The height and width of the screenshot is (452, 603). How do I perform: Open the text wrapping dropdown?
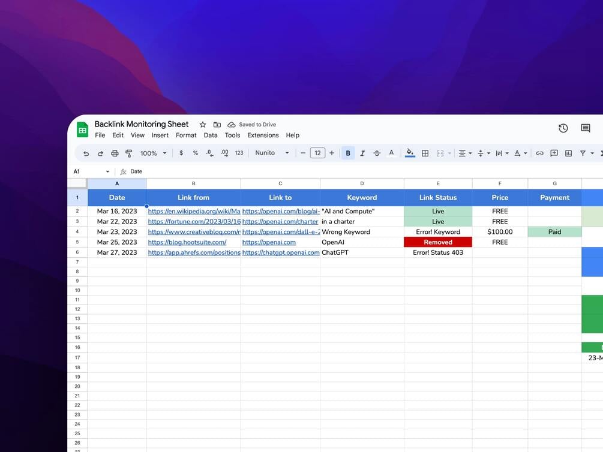502,153
